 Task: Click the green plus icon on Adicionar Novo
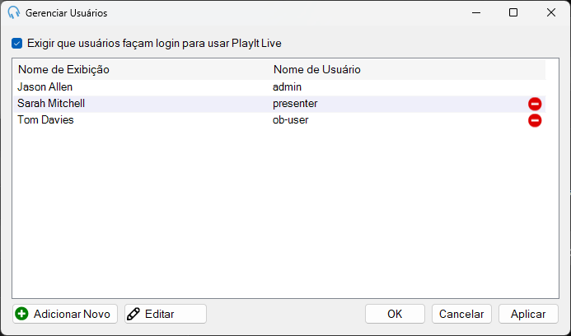pos(22,314)
